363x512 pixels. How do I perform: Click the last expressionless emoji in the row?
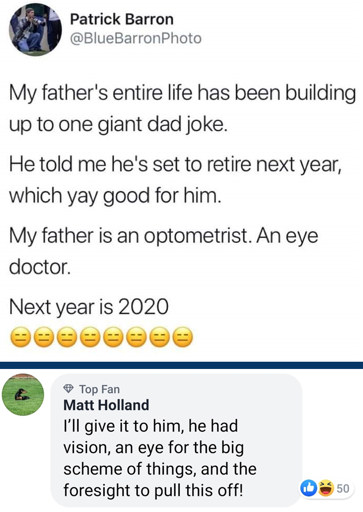[x=183, y=338]
